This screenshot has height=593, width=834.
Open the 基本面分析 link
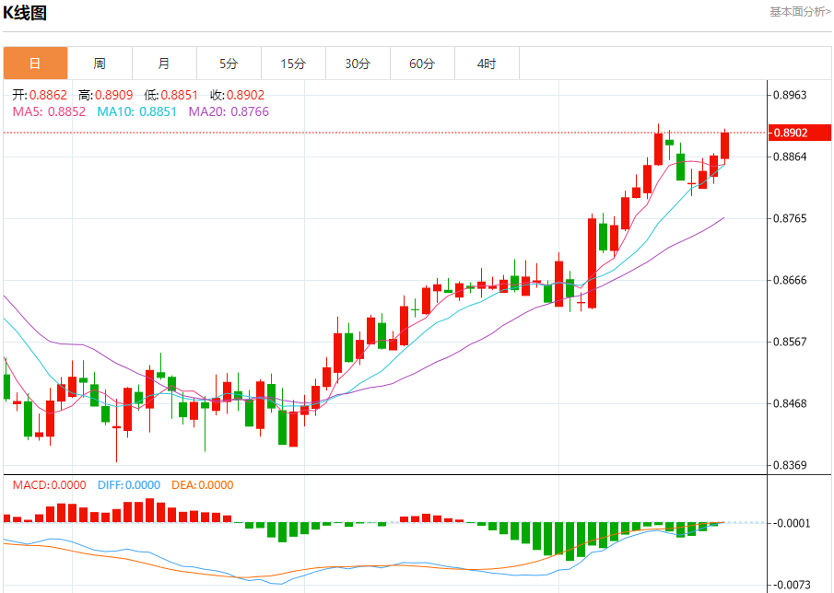pyautogui.click(x=800, y=12)
